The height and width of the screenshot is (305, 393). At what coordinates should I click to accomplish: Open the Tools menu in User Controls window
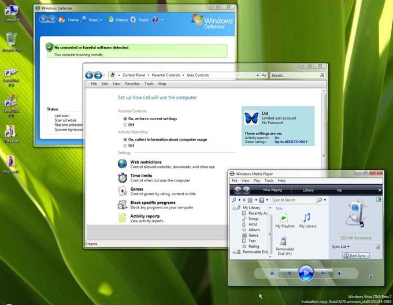point(149,84)
